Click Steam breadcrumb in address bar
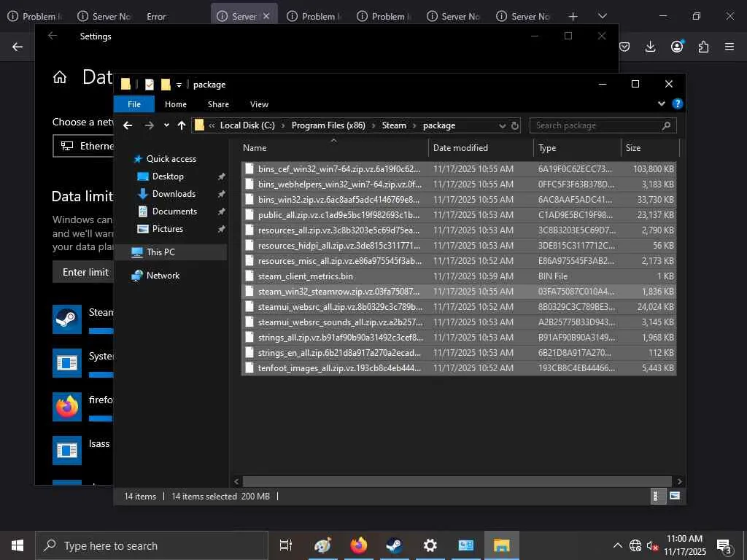 coord(394,125)
